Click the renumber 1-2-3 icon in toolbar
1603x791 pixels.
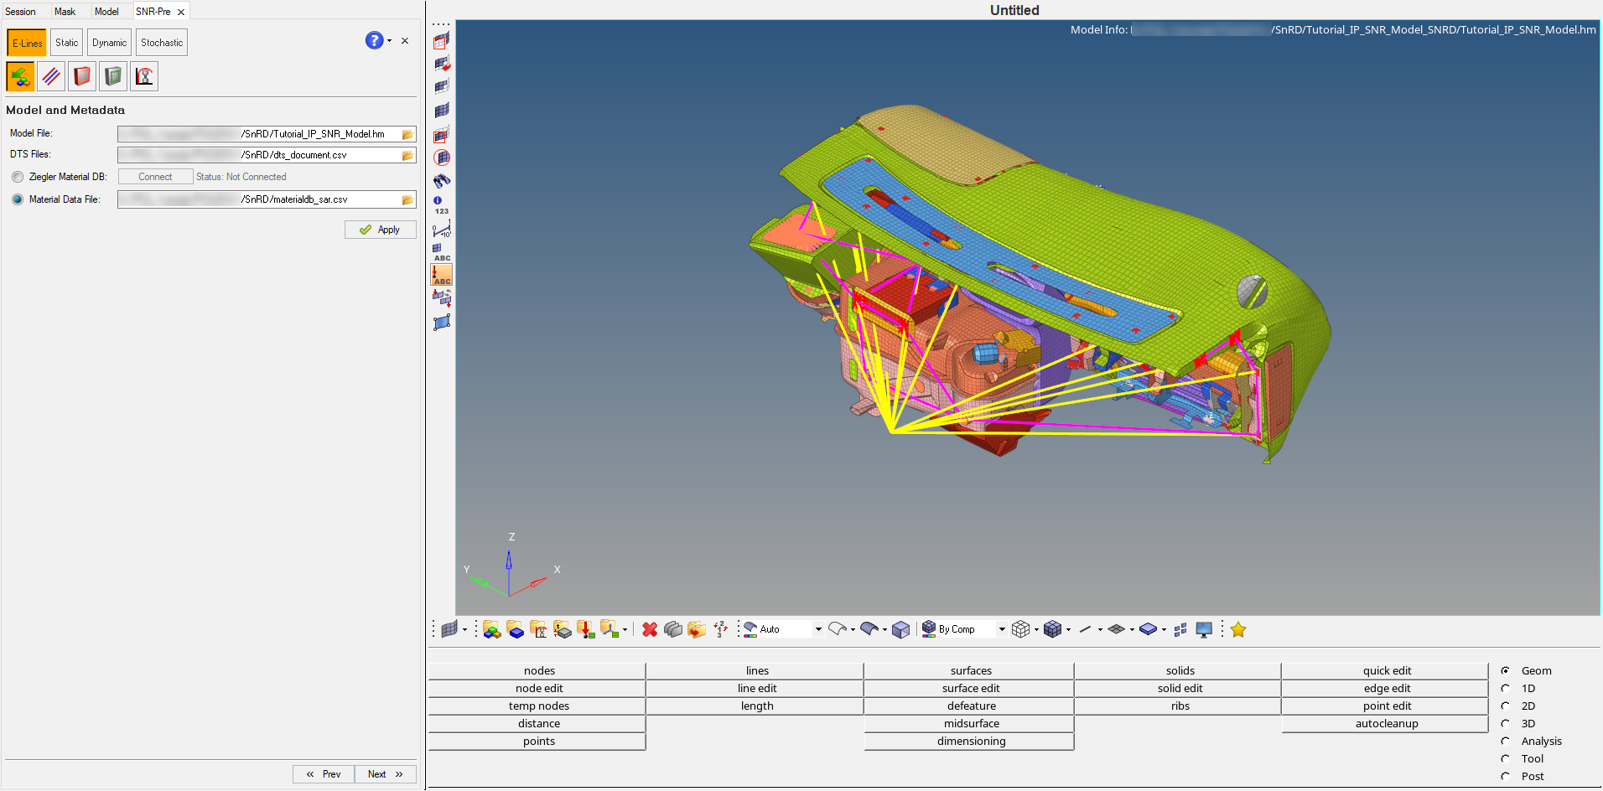(720, 629)
